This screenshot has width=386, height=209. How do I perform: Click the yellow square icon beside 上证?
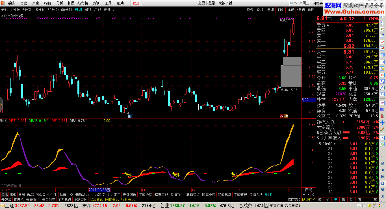coord(2,206)
